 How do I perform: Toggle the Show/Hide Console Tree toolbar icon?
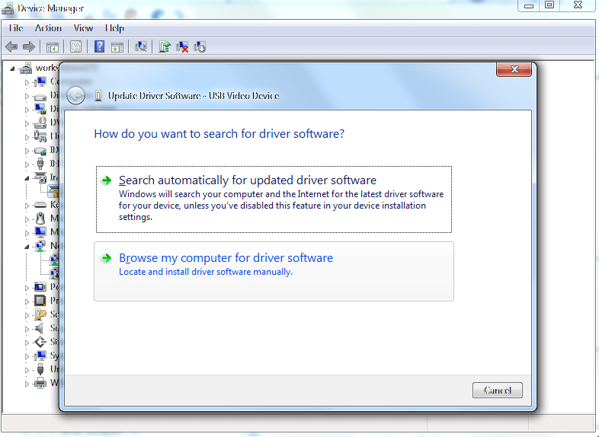(53, 47)
